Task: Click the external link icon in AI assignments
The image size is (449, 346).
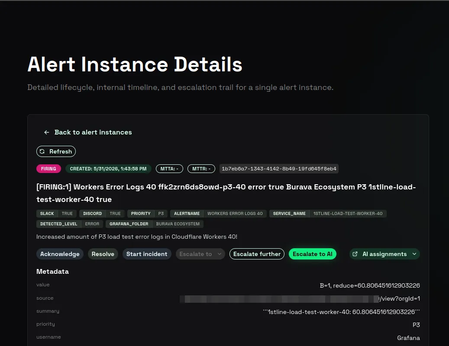Action: 355,254
